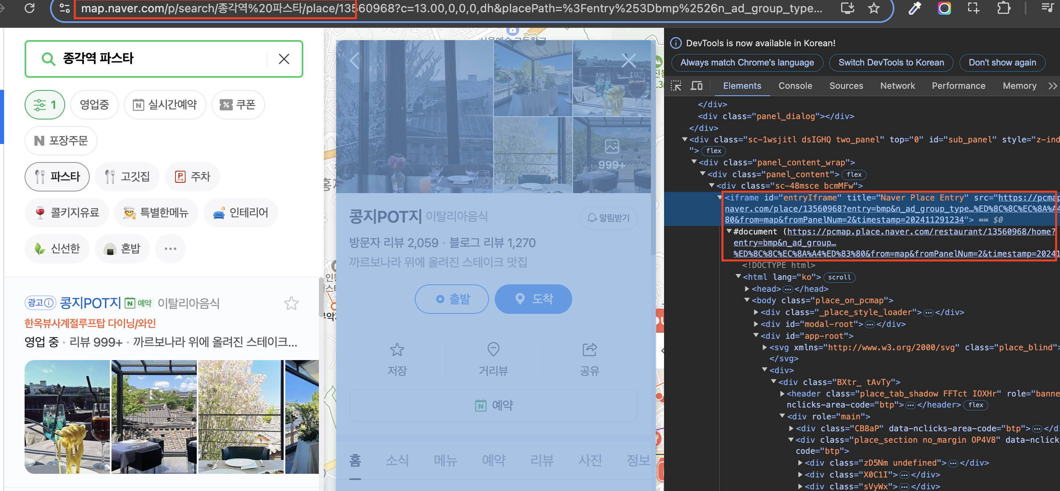The image size is (1060, 491).
Task: Collapse the iframe entryIframe node
Action: (x=719, y=198)
